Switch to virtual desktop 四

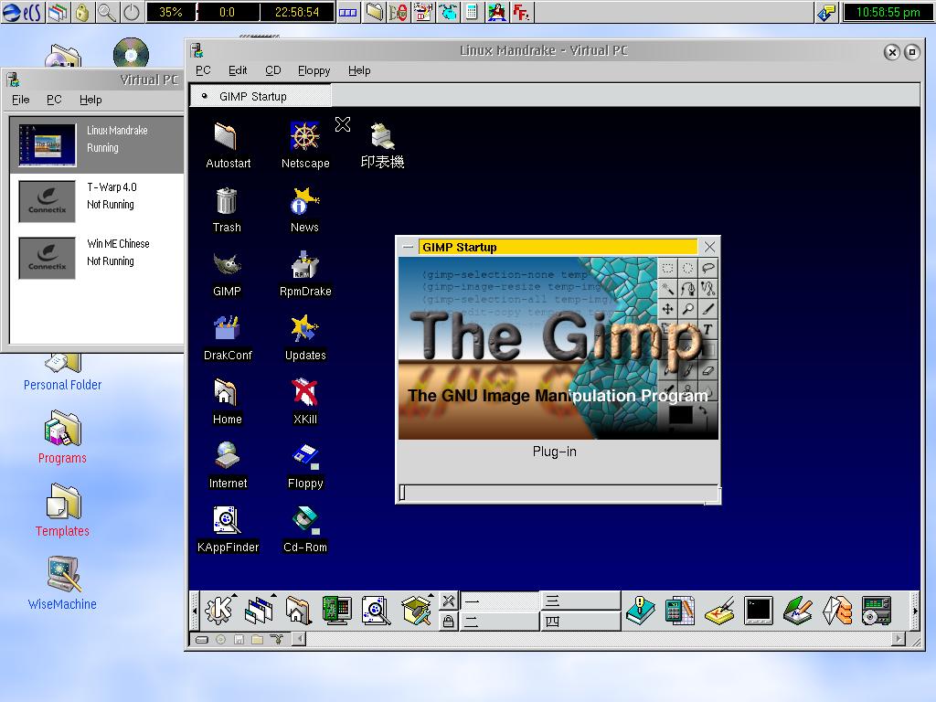coord(580,622)
